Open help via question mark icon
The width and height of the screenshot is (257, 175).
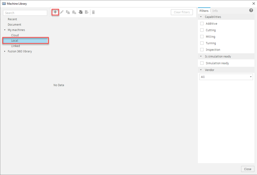point(251,11)
